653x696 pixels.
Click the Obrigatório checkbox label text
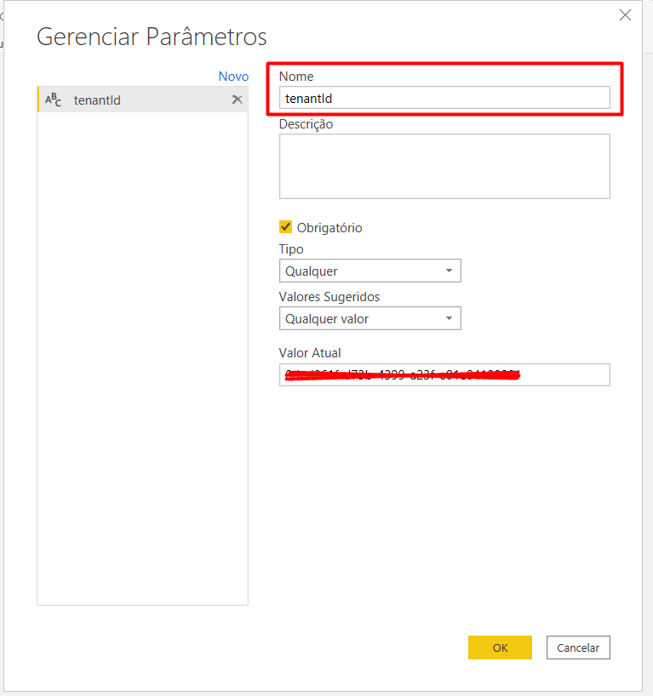click(329, 228)
